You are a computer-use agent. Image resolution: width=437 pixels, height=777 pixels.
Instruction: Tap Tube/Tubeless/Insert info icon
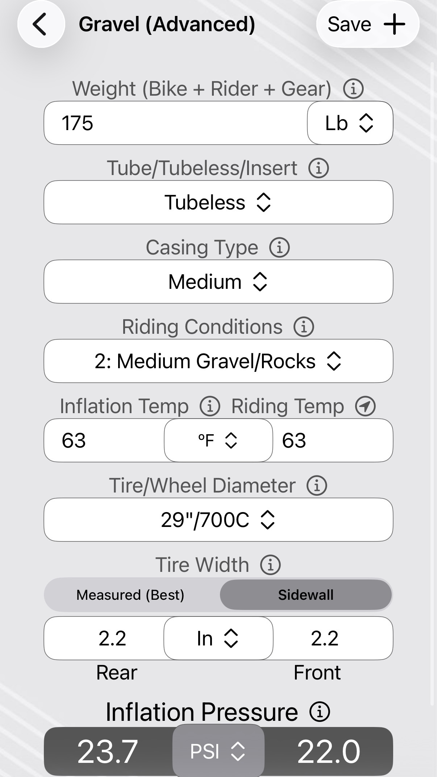pyautogui.click(x=319, y=168)
